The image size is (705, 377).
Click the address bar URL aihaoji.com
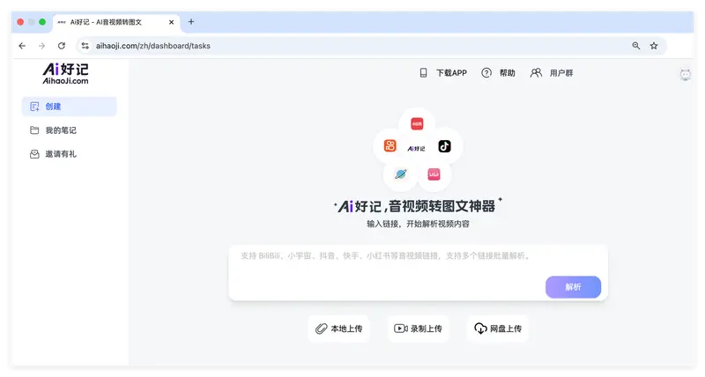152,46
